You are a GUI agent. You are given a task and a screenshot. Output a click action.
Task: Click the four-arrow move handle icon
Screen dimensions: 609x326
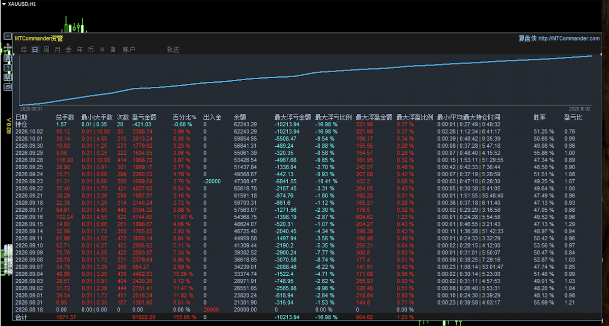click(x=8, y=47)
